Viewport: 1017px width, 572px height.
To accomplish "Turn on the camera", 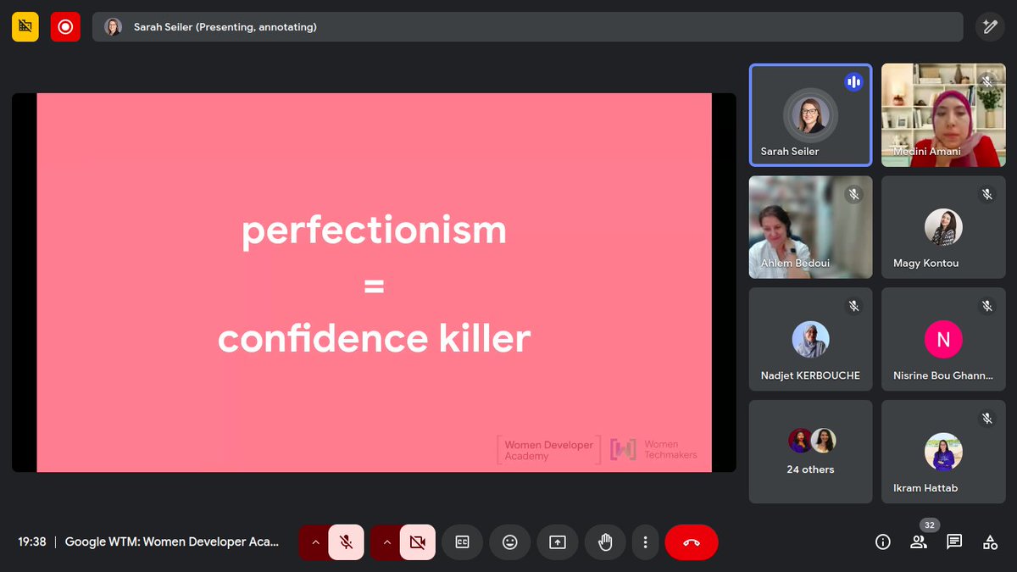I will tap(418, 542).
